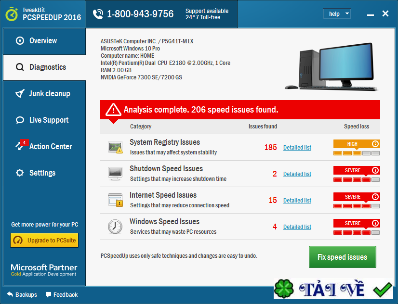
Task: Click Windows Speed Issues severity level bar
Action: (x=357, y=232)
